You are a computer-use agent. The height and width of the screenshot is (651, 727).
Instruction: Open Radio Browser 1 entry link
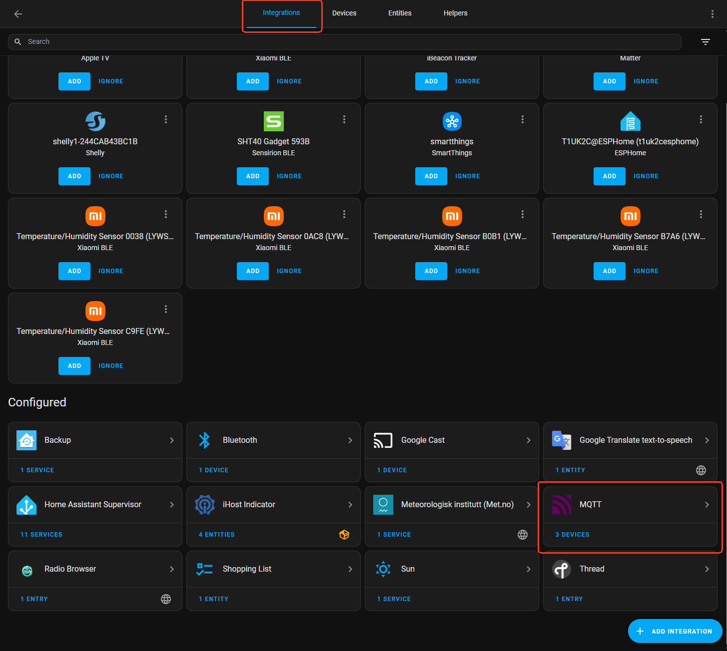[34, 599]
